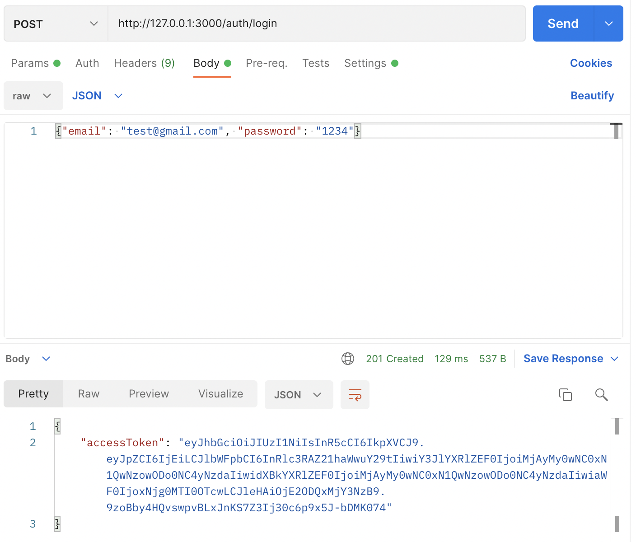
Task: Click the "accessToken" key in response
Action: click(x=122, y=443)
